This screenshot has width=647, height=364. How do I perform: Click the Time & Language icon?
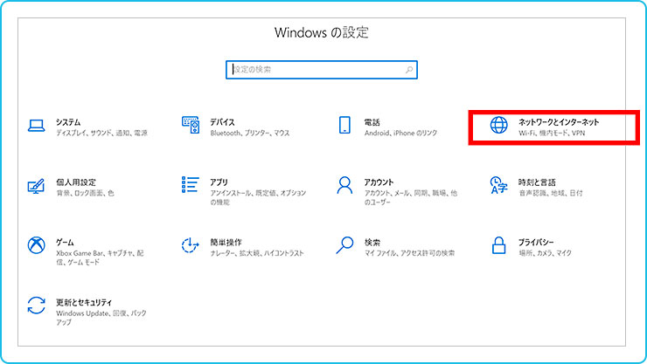pos(498,185)
